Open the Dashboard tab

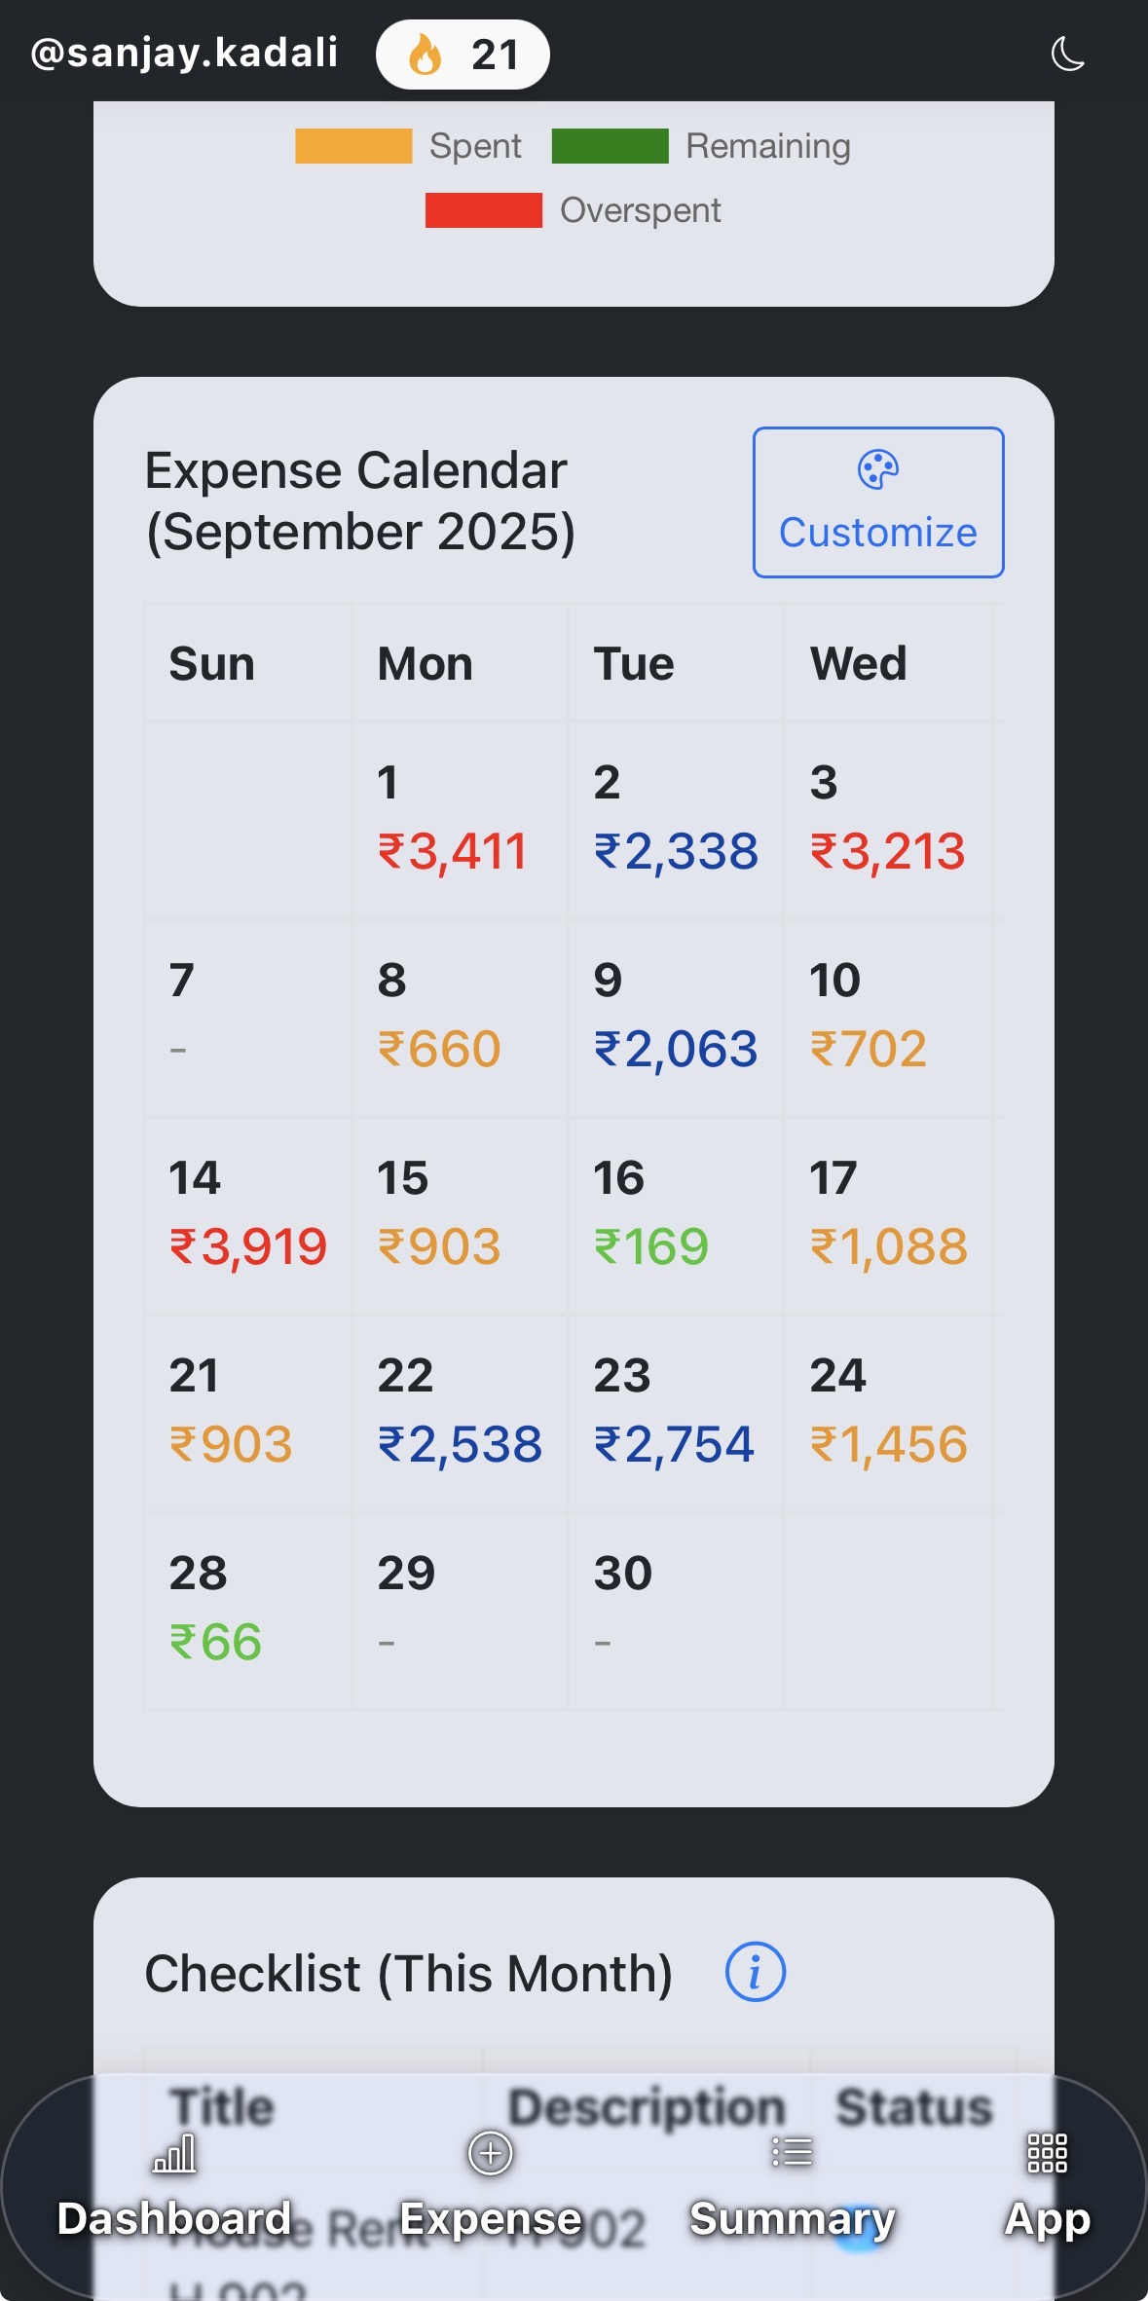(174, 2187)
